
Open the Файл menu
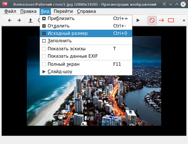pyautogui.click(x=10, y=11)
